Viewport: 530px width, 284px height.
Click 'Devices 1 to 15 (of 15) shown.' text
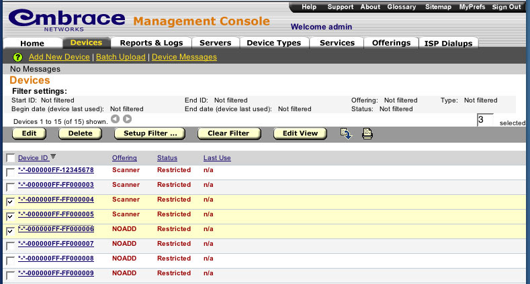[x=60, y=122]
